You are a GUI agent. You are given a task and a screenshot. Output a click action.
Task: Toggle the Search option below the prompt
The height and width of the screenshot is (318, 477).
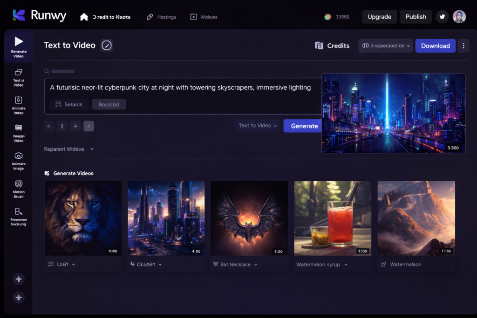tap(69, 104)
